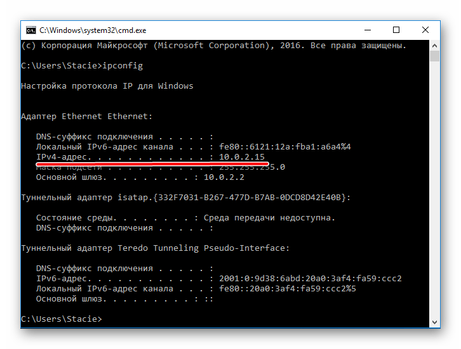Click the Teredo IPv6 address 2001:0:9d38:6abd:20a0:3af4:fa59:ccc2
Image resolution: width=461 pixels, height=349 pixels.
tap(310, 278)
